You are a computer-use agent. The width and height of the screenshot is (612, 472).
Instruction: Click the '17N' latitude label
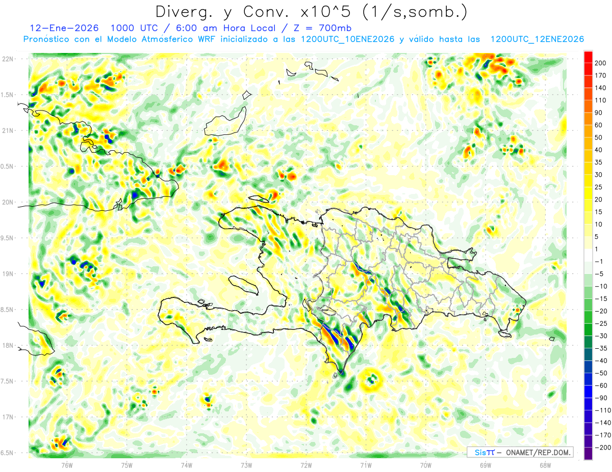click(x=8, y=417)
